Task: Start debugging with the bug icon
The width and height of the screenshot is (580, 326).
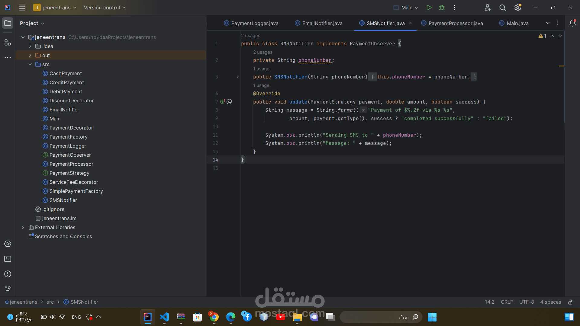Action: tap(442, 8)
